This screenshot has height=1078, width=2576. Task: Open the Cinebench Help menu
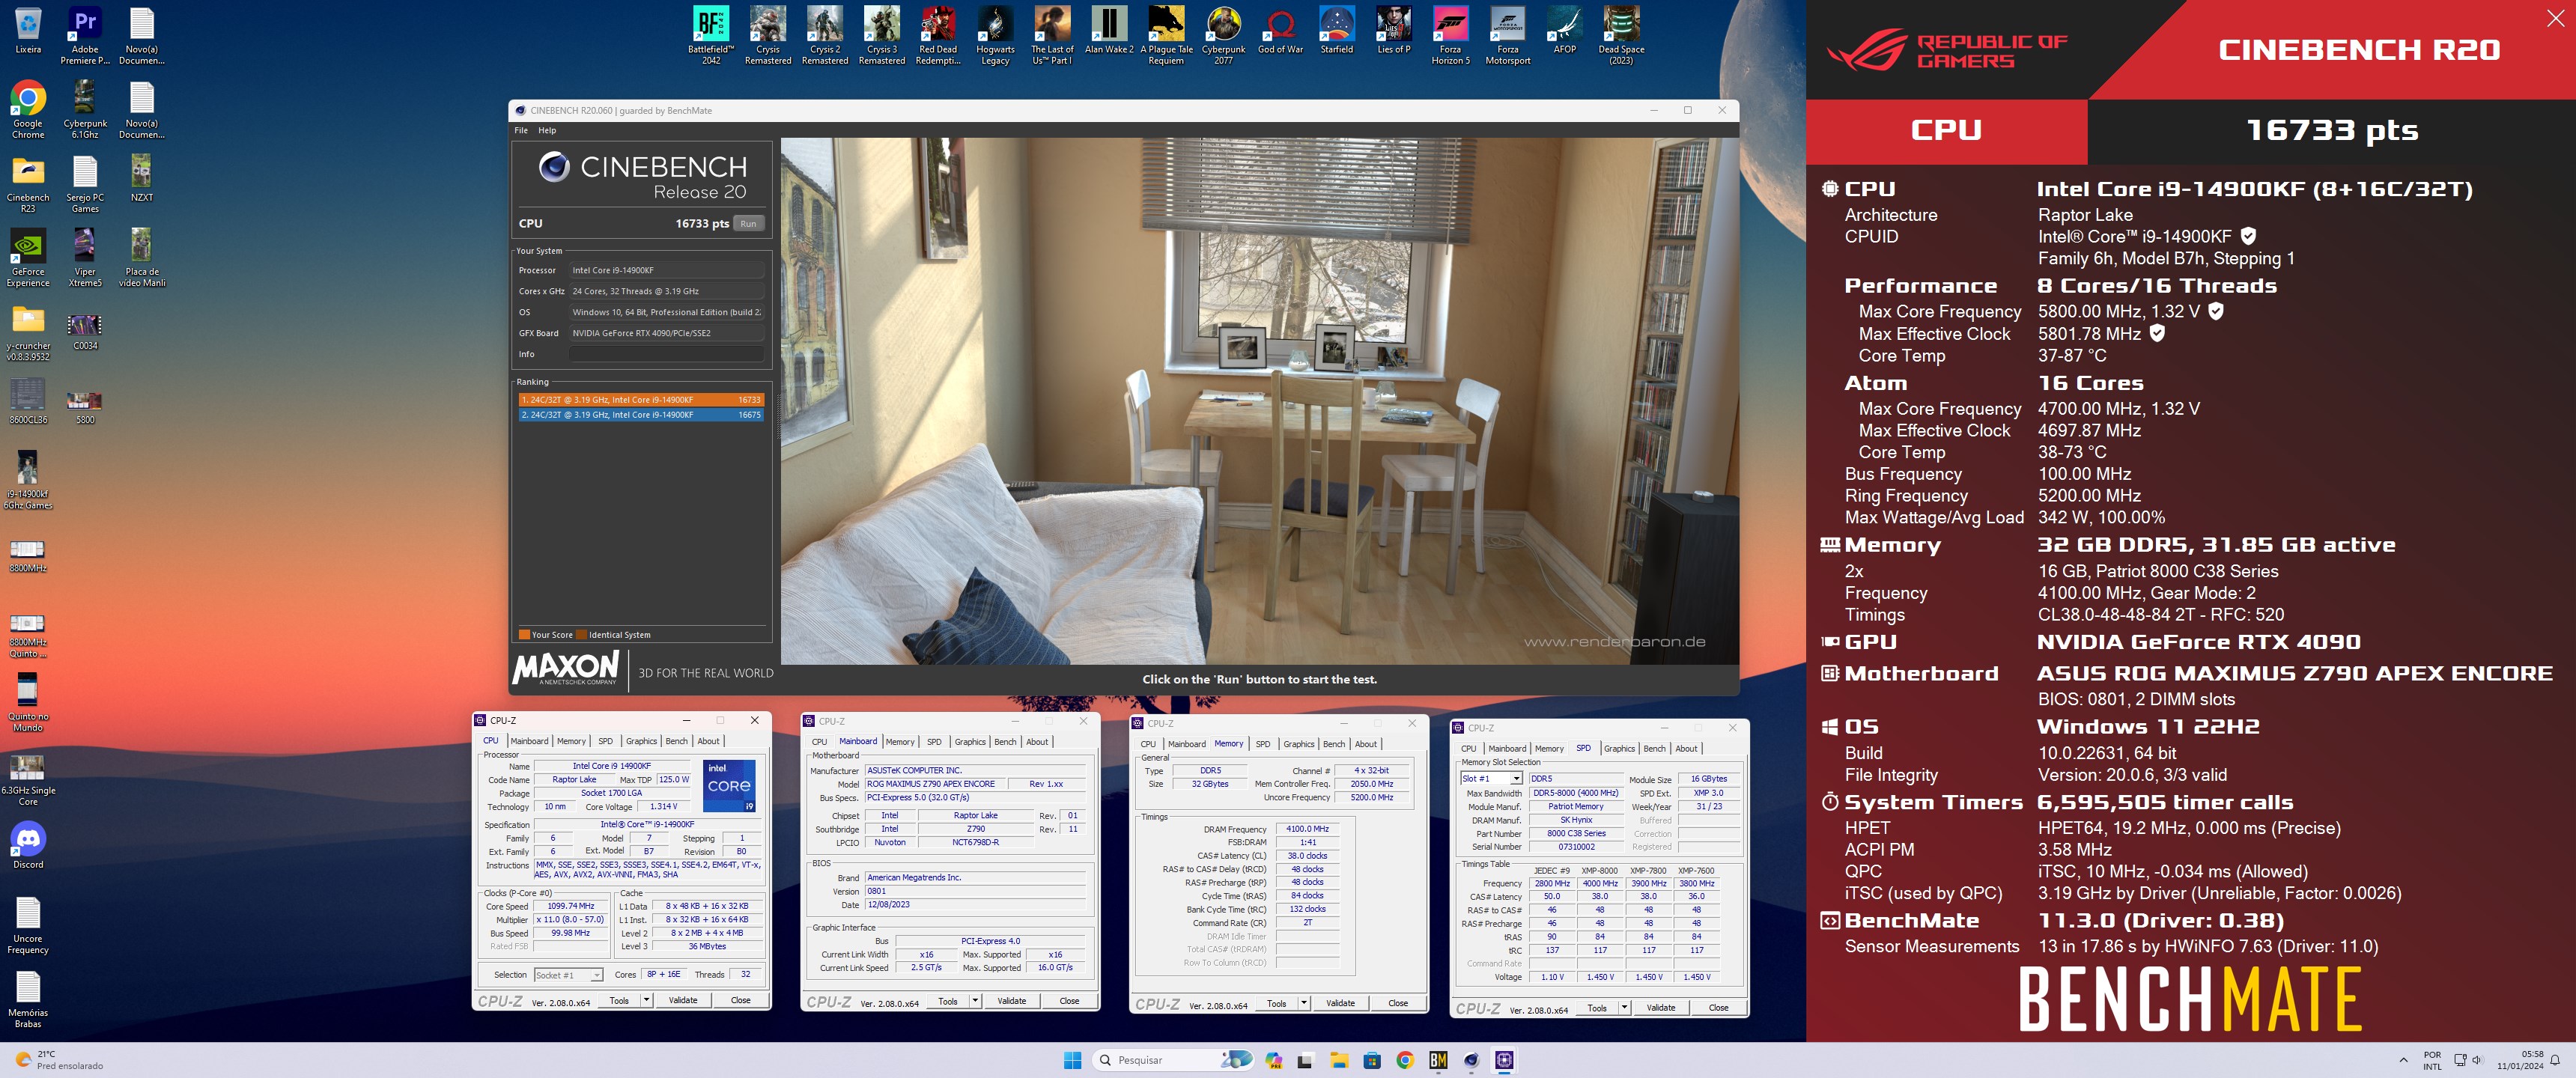(547, 130)
